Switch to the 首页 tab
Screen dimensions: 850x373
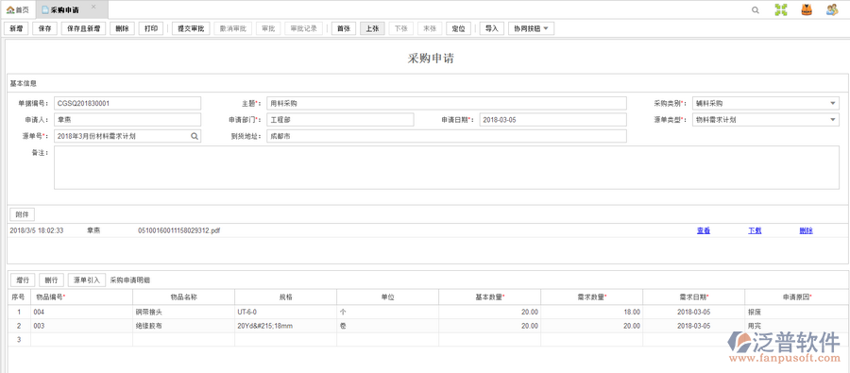[x=18, y=9]
